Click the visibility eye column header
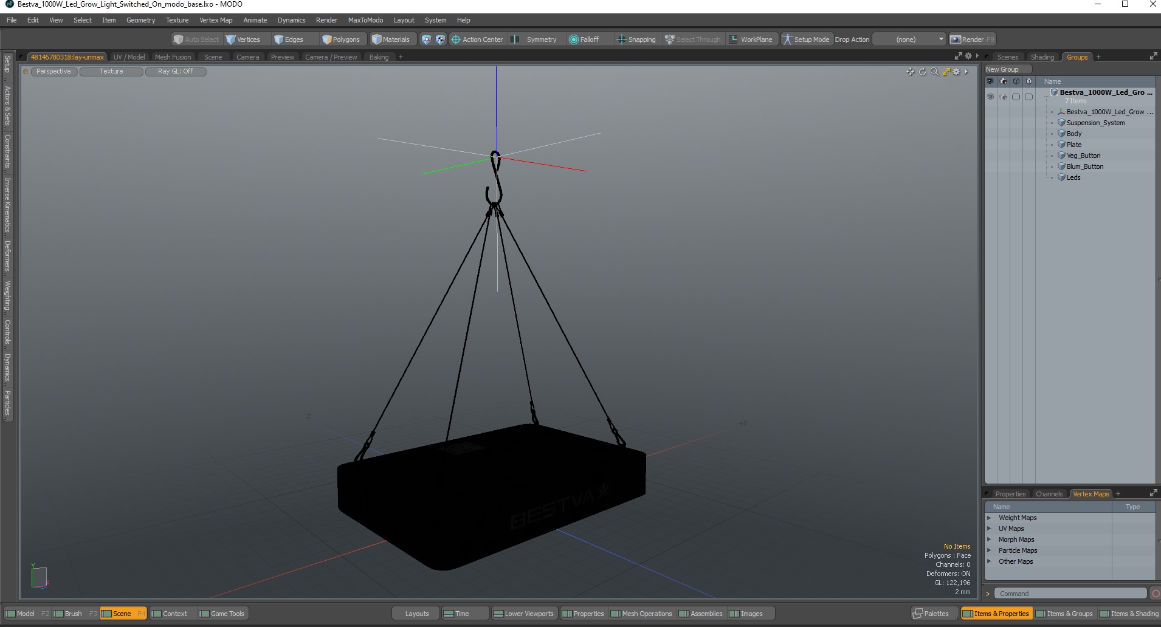Screen dimensions: 1161x627 point(990,81)
